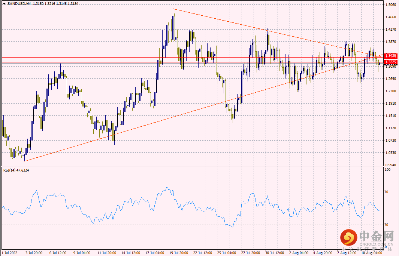Click the 1.2300 price axis label
399x256 pixels.
[391, 91]
